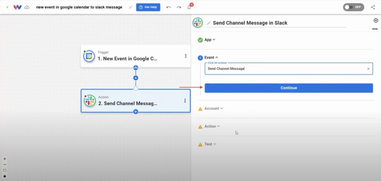Expand the Action section
This screenshot has width=381, height=181.
(212, 126)
